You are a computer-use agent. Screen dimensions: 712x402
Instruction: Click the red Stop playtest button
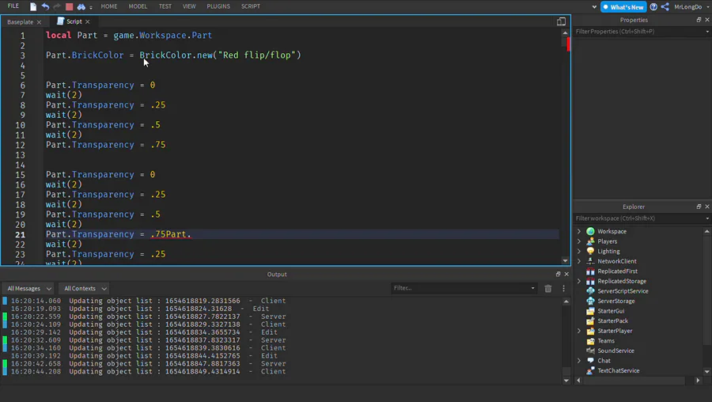click(69, 6)
